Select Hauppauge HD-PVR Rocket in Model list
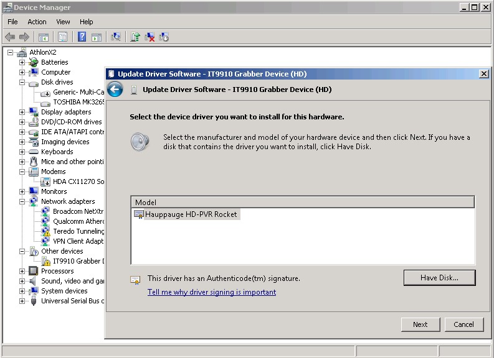 (191, 214)
